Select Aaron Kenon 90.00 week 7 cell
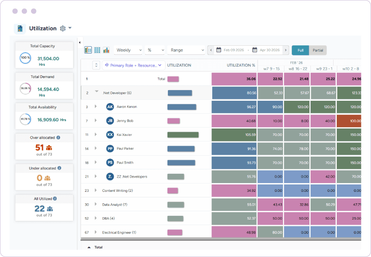The width and height of the screenshot is (371, 257). coord(270,107)
